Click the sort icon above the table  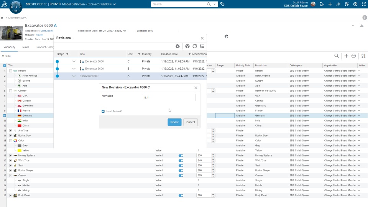point(363,56)
